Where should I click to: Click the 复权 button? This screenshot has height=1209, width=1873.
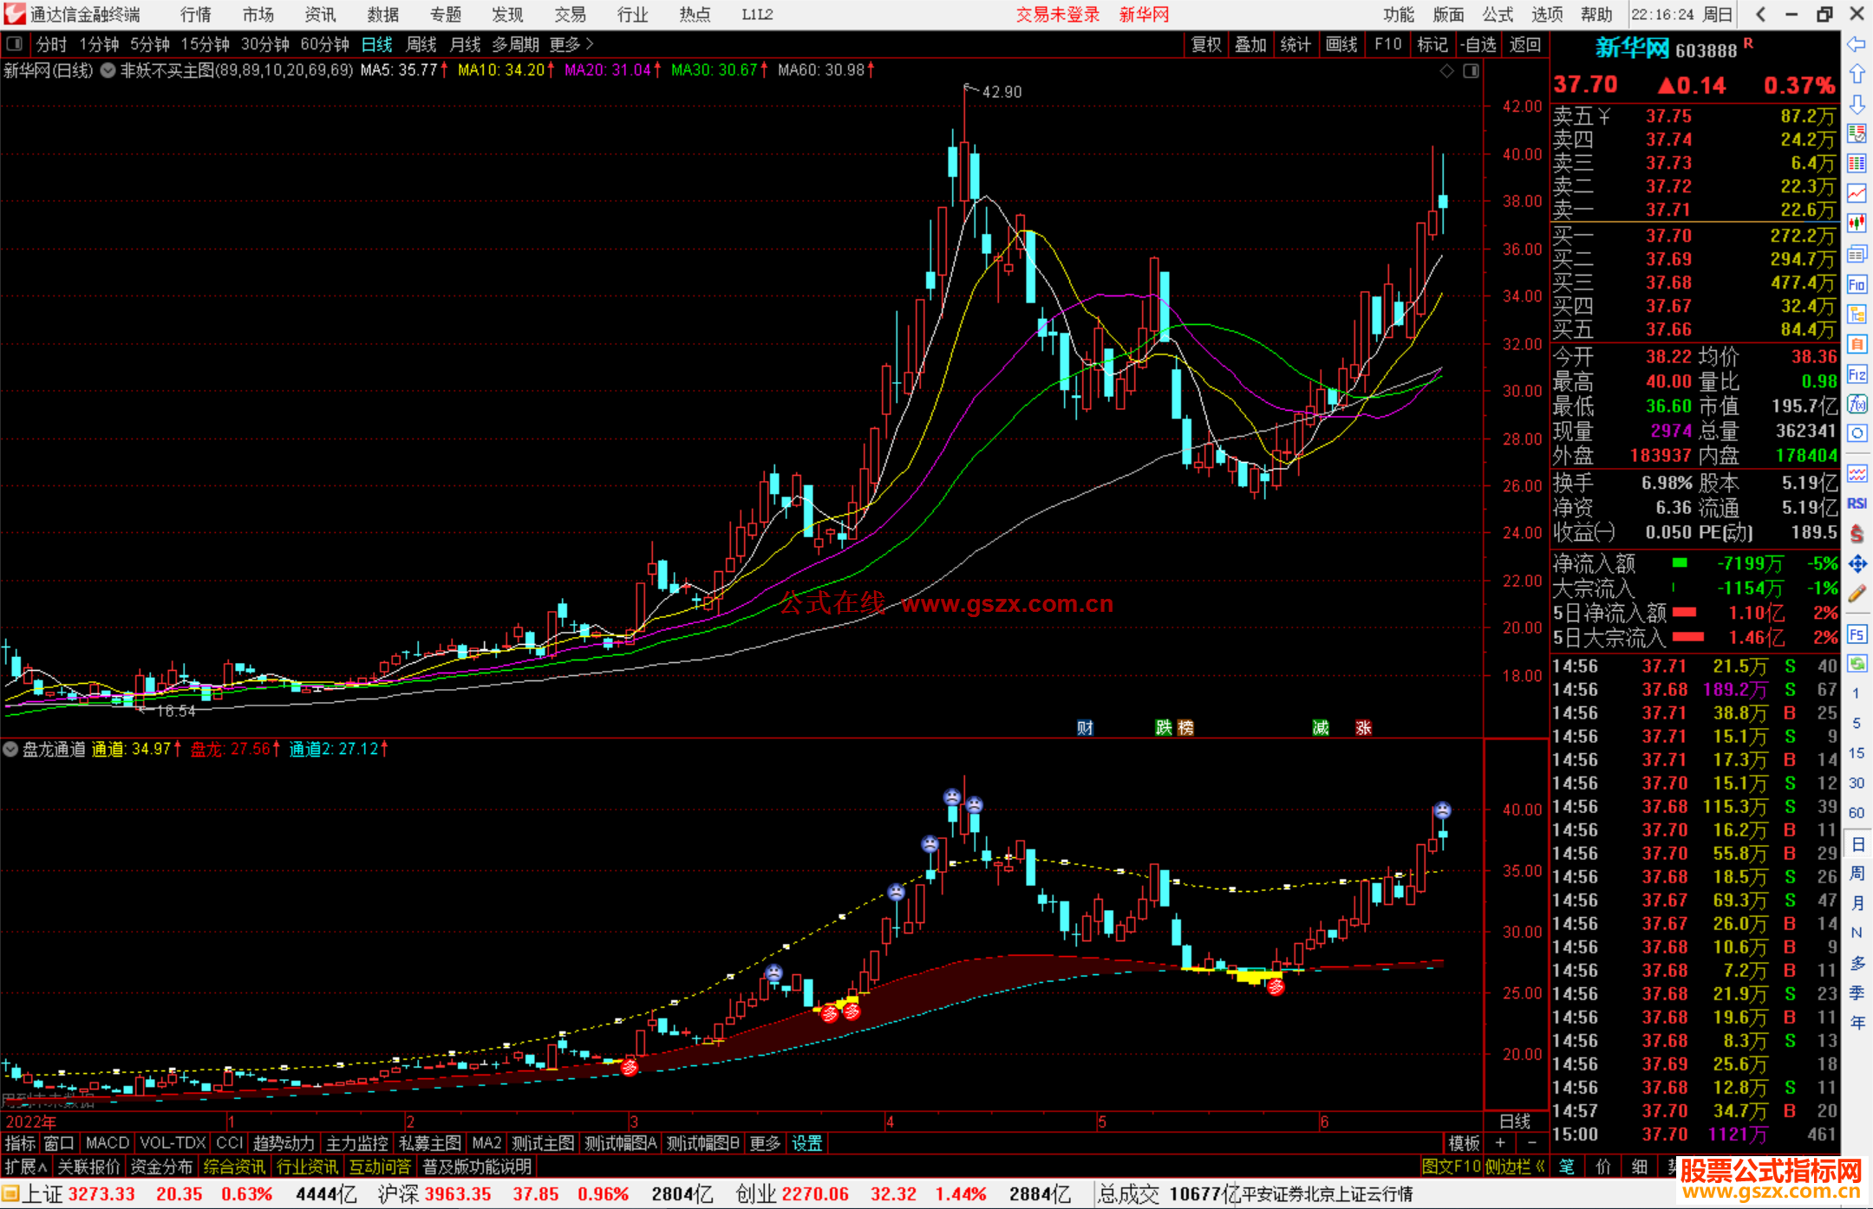tap(1205, 44)
